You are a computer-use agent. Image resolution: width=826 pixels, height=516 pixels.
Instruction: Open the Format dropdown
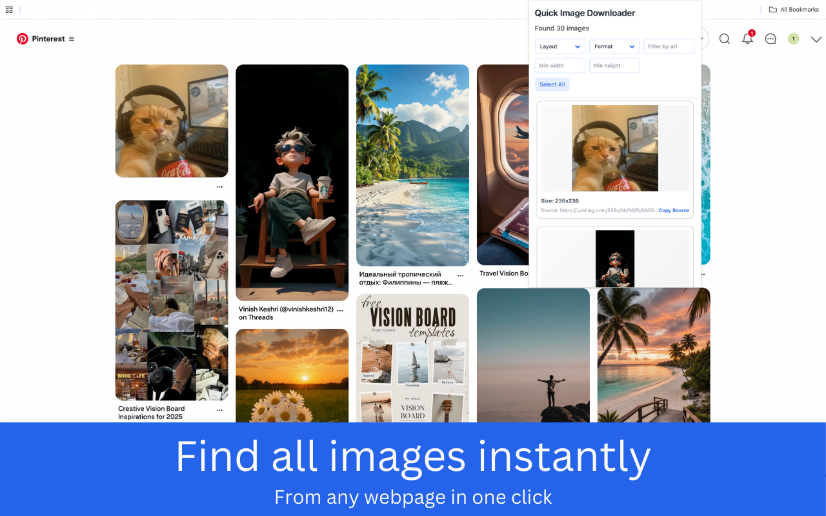pyautogui.click(x=614, y=46)
